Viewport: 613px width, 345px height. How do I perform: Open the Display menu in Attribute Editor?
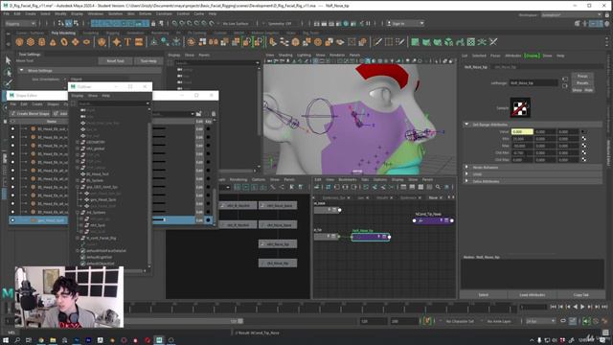tap(532, 56)
